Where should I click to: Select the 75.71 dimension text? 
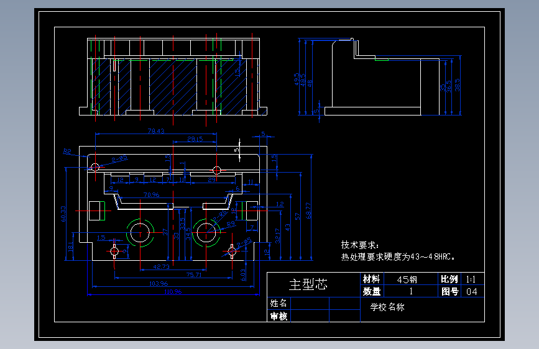pos(194,274)
